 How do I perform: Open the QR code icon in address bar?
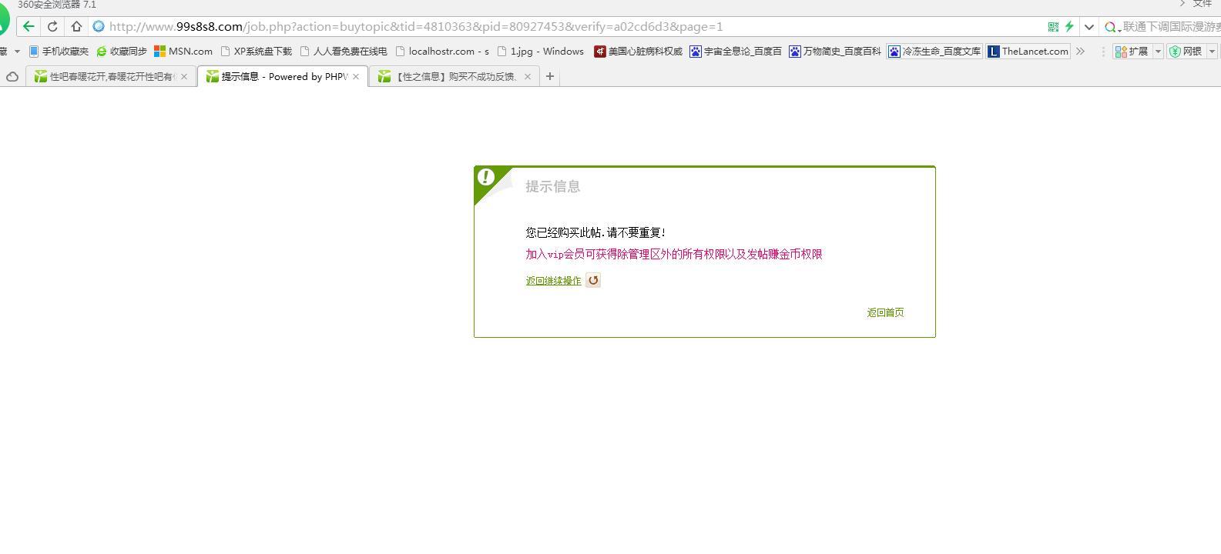[x=1053, y=26]
